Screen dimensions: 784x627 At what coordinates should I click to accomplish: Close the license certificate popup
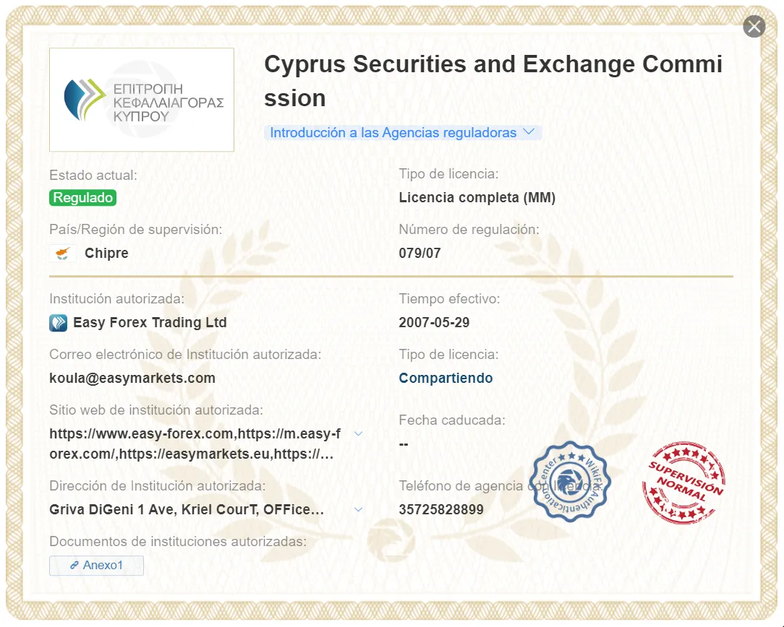754,27
